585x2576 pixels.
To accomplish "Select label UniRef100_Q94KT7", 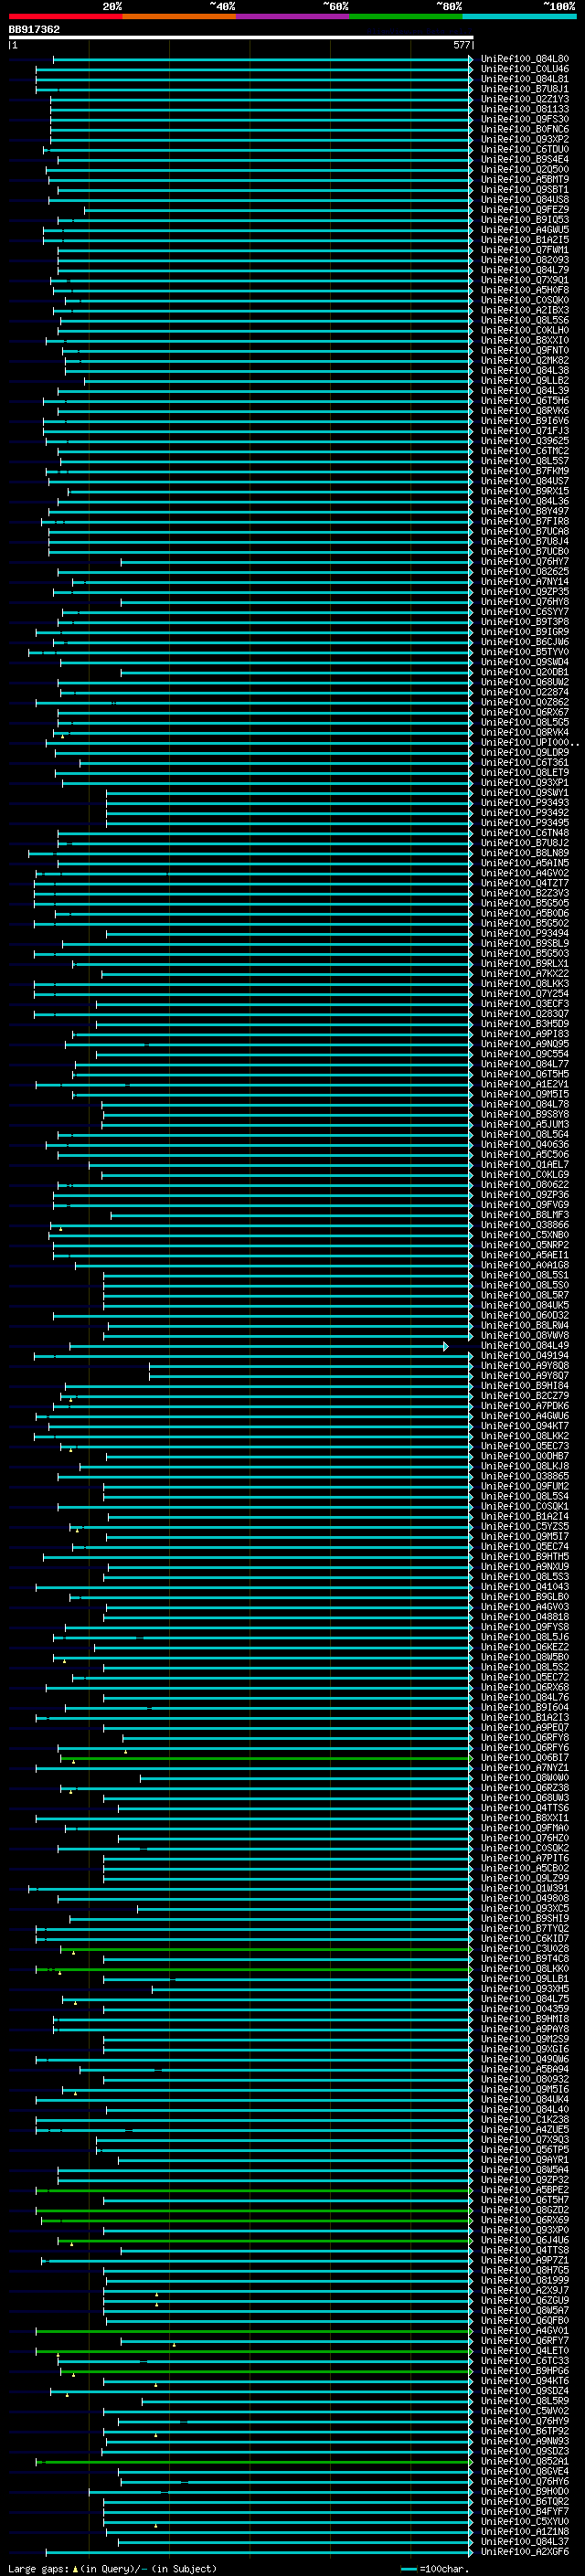I will (525, 1426).
